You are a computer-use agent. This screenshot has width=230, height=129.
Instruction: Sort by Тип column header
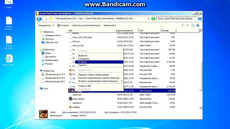coord(150,30)
